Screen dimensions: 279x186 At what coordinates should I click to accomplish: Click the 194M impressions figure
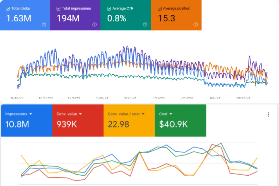coord(68,18)
